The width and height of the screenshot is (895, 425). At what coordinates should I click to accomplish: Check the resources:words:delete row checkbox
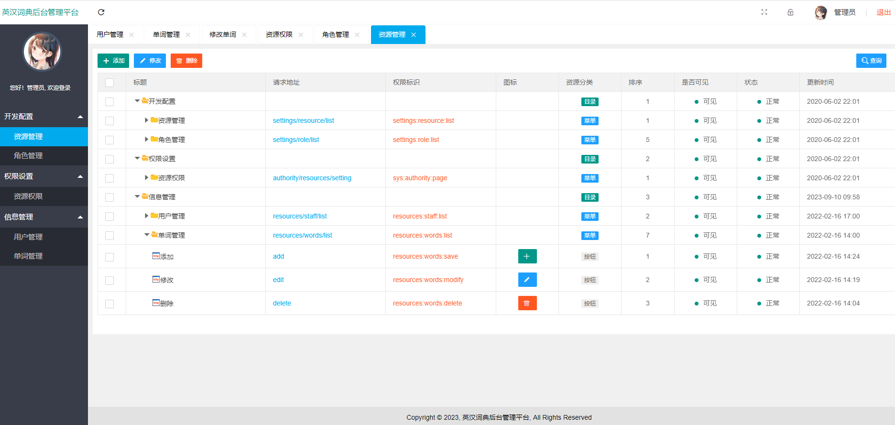pyautogui.click(x=109, y=304)
